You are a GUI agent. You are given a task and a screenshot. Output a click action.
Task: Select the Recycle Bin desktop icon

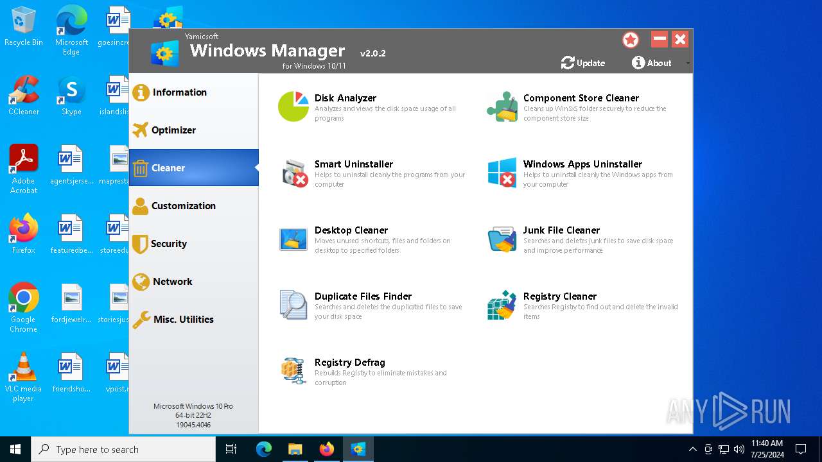click(24, 27)
